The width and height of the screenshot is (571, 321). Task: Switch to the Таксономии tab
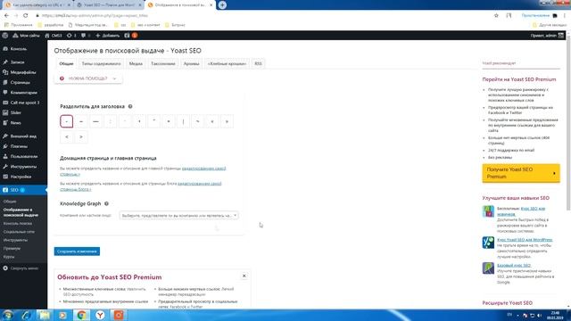[x=163, y=63]
